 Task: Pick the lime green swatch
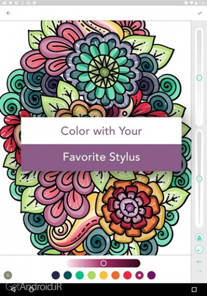point(92,275)
